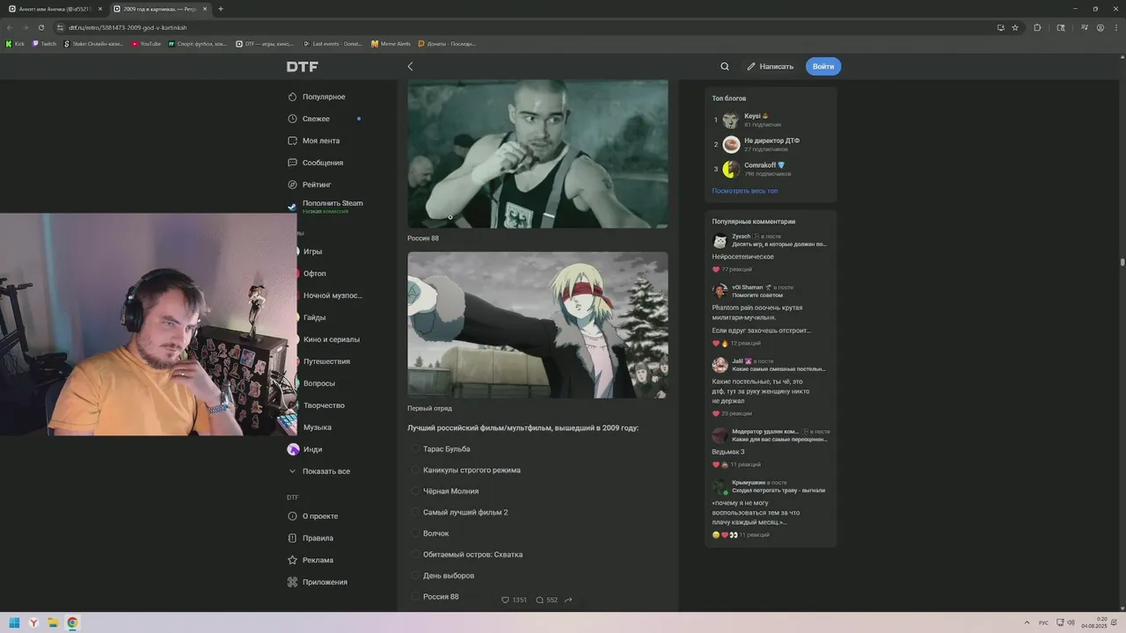This screenshot has height=633, width=1126.
Task: Open the Игры topic in the sidebar
Action: (312, 251)
